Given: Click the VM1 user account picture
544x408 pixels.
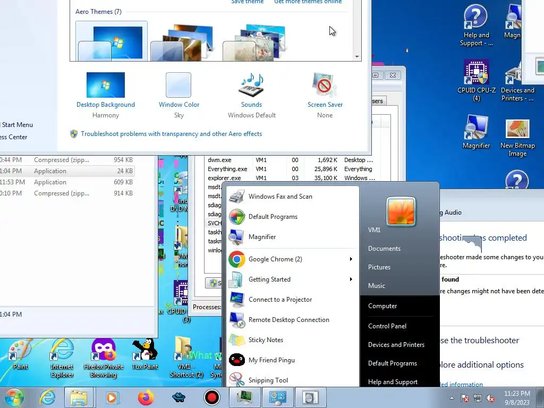Looking at the screenshot, I should [x=401, y=211].
